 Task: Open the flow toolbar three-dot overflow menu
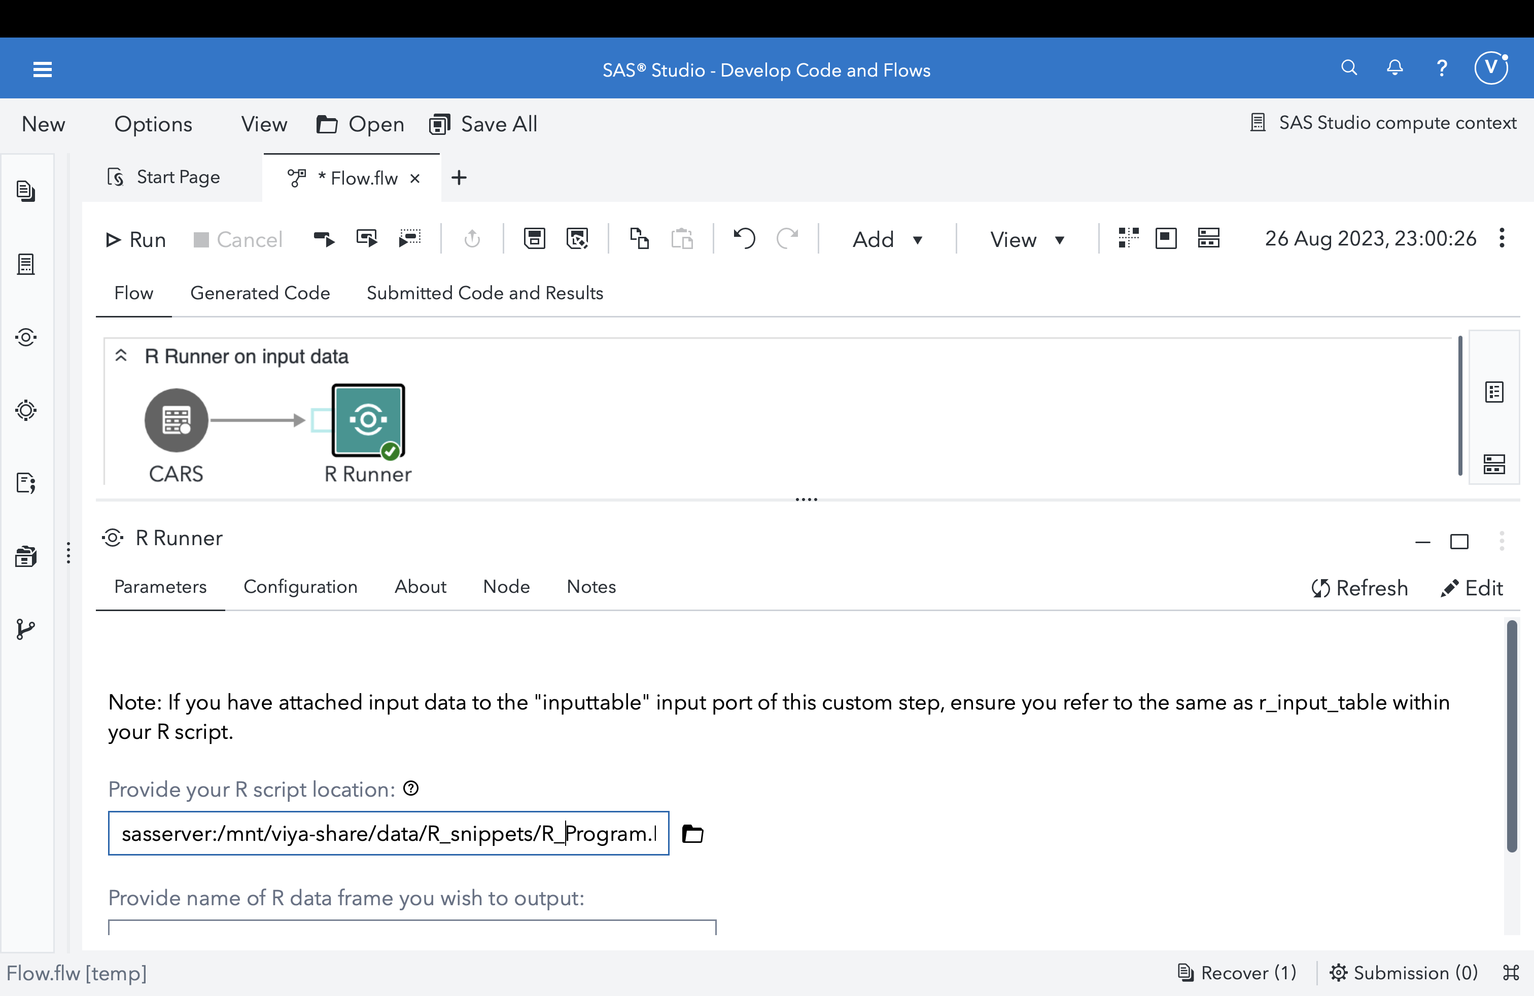[x=1502, y=238]
